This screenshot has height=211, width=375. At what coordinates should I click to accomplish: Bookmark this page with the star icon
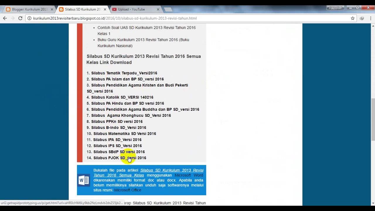tap(353, 18)
